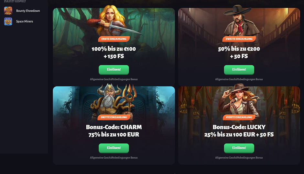The height and width of the screenshot is (174, 304).
Task: Redeem the second deposit 50% bonus
Action: [x=239, y=70]
